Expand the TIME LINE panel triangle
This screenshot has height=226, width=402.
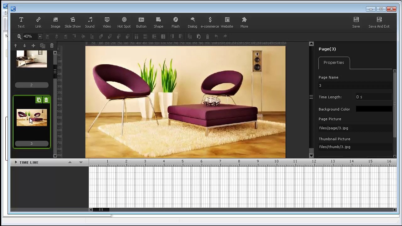coord(16,162)
